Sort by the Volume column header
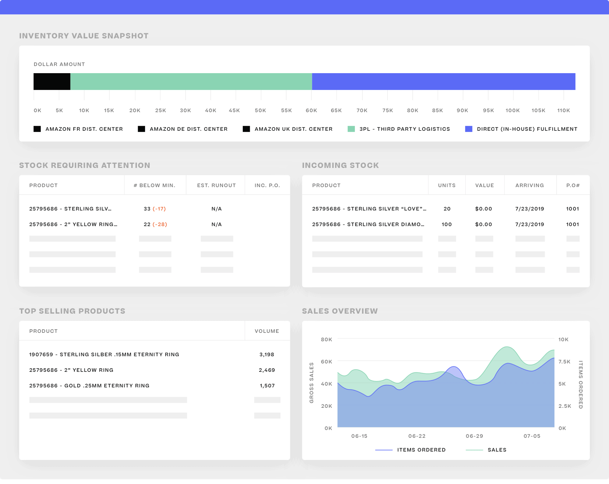This screenshot has height=484, width=609. click(x=267, y=331)
